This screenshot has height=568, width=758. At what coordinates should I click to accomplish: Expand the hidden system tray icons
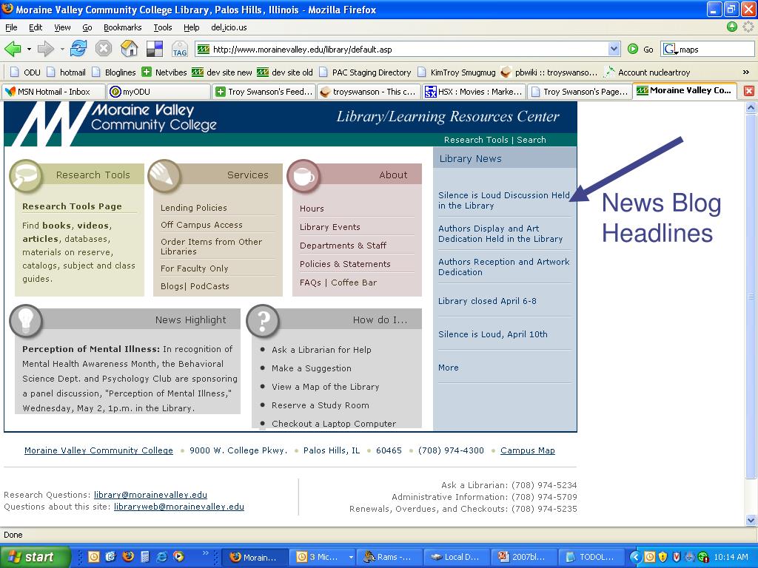[636, 556]
